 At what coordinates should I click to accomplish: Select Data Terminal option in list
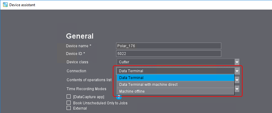click(176, 78)
